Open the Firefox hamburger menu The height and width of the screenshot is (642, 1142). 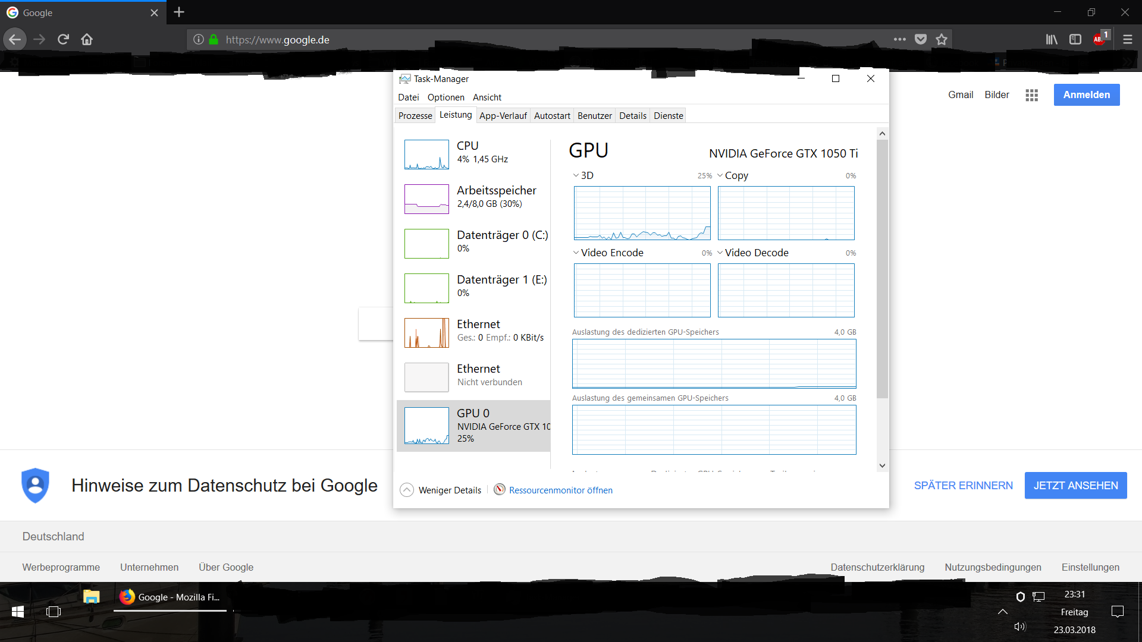coord(1127,39)
